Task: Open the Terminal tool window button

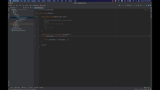Action: [24, 87]
